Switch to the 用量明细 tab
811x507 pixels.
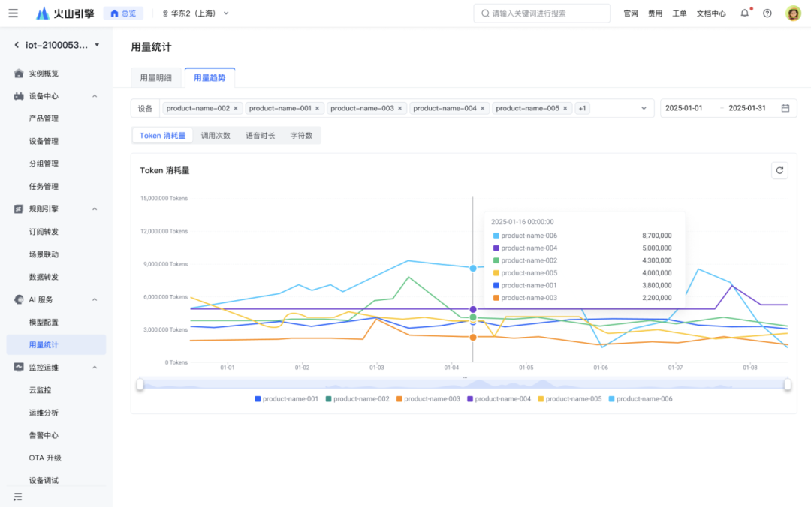pos(155,78)
